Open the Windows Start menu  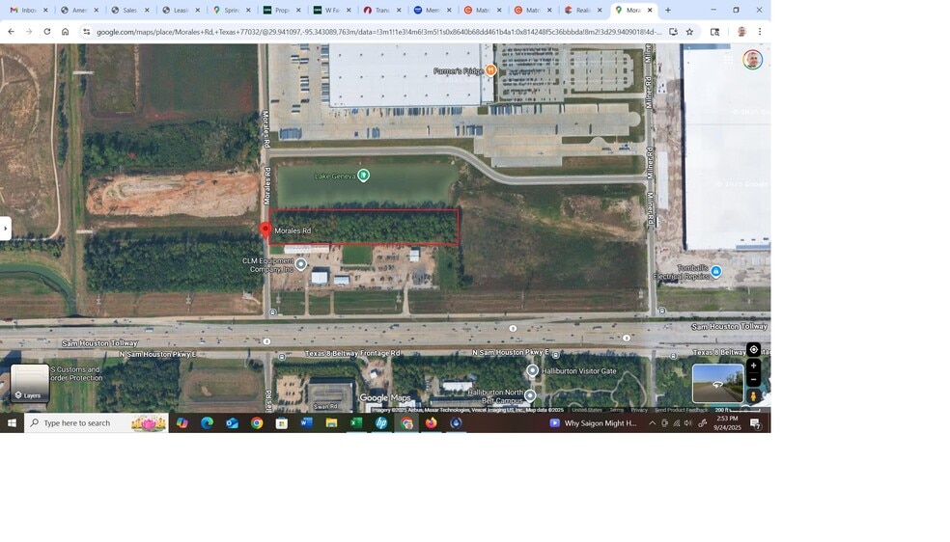pos(12,422)
